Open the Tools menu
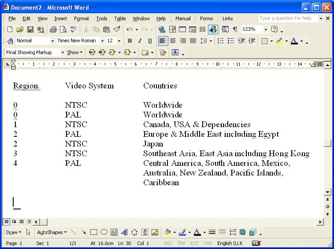Image resolution: width=334 pixels, height=249 pixels. point(102,18)
